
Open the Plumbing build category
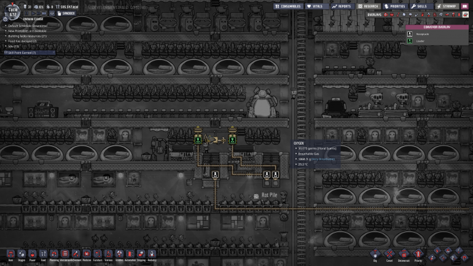pyautogui.click(x=54, y=254)
